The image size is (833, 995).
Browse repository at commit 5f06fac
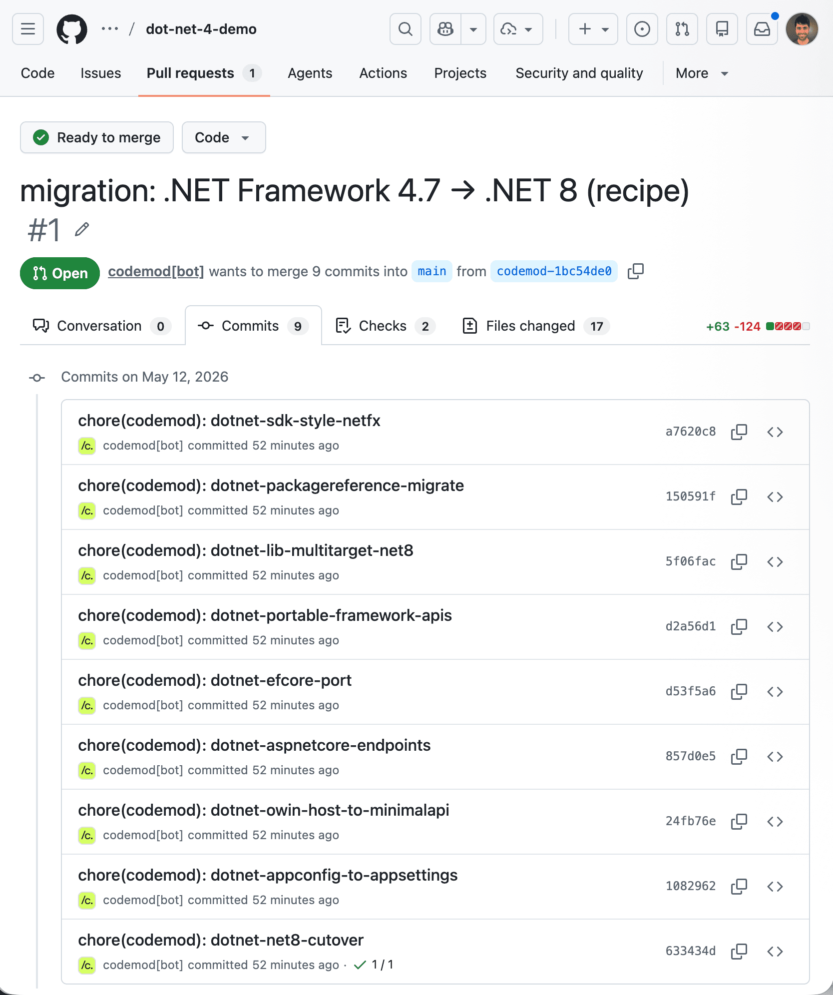[775, 562]
